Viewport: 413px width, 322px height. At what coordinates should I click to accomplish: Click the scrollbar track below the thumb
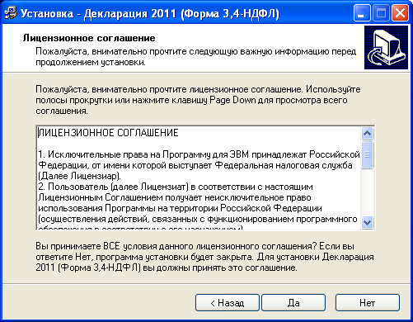(367, 192)
